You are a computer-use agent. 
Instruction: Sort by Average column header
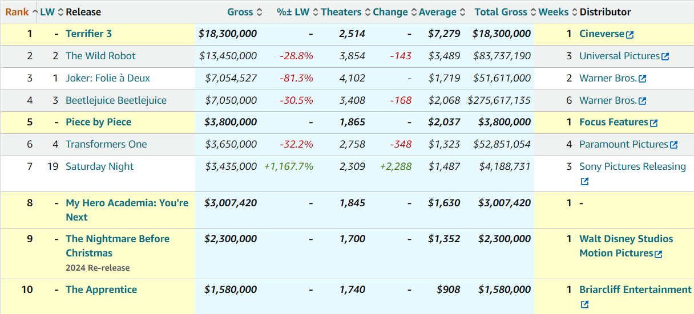point(438,12)
